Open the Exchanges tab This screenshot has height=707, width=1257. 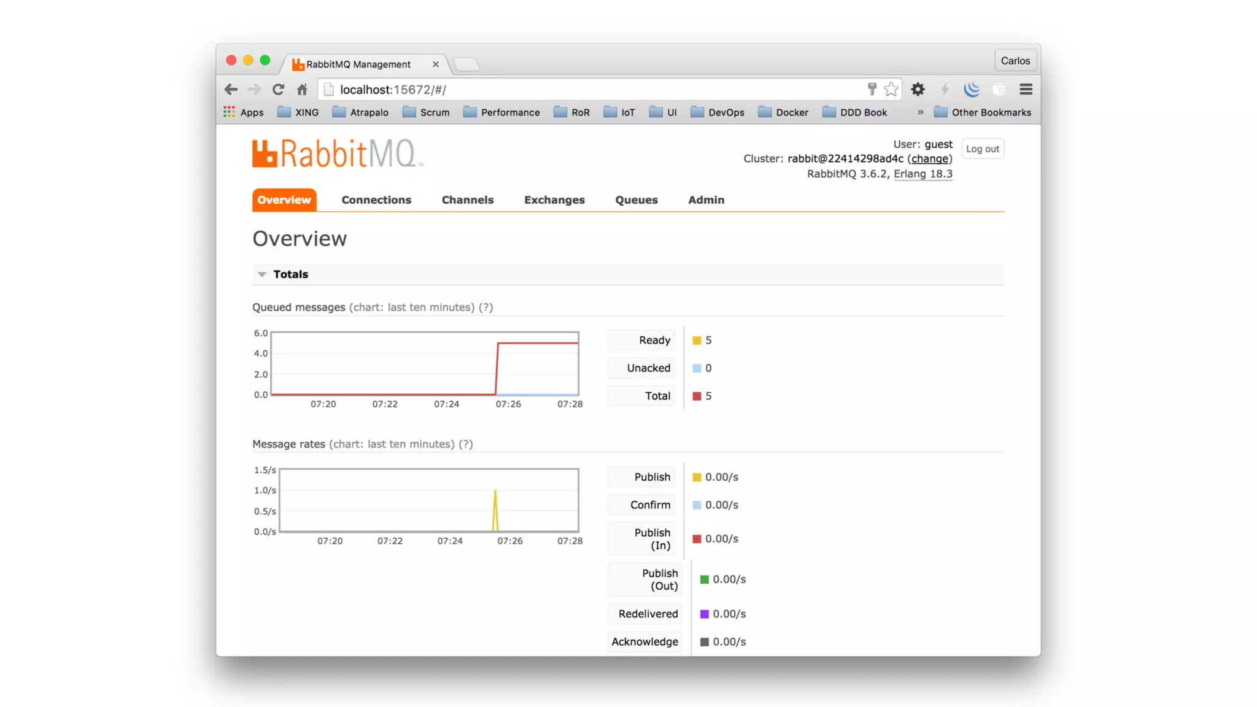point(554,200)
